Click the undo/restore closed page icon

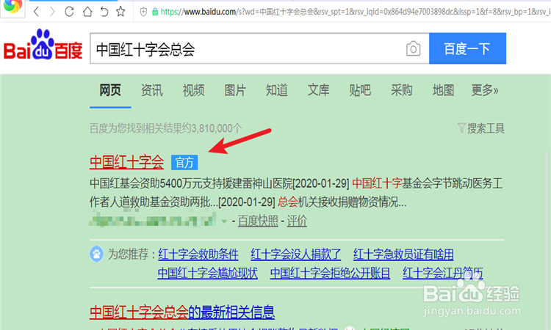(104, 12)
